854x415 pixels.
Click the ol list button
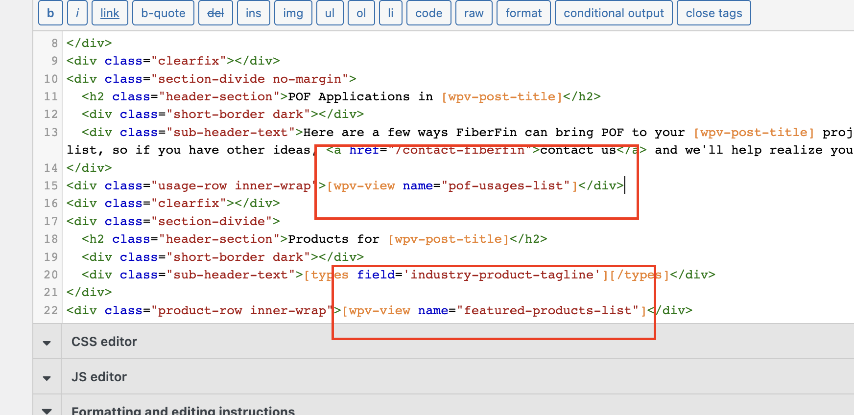(361, 13)
